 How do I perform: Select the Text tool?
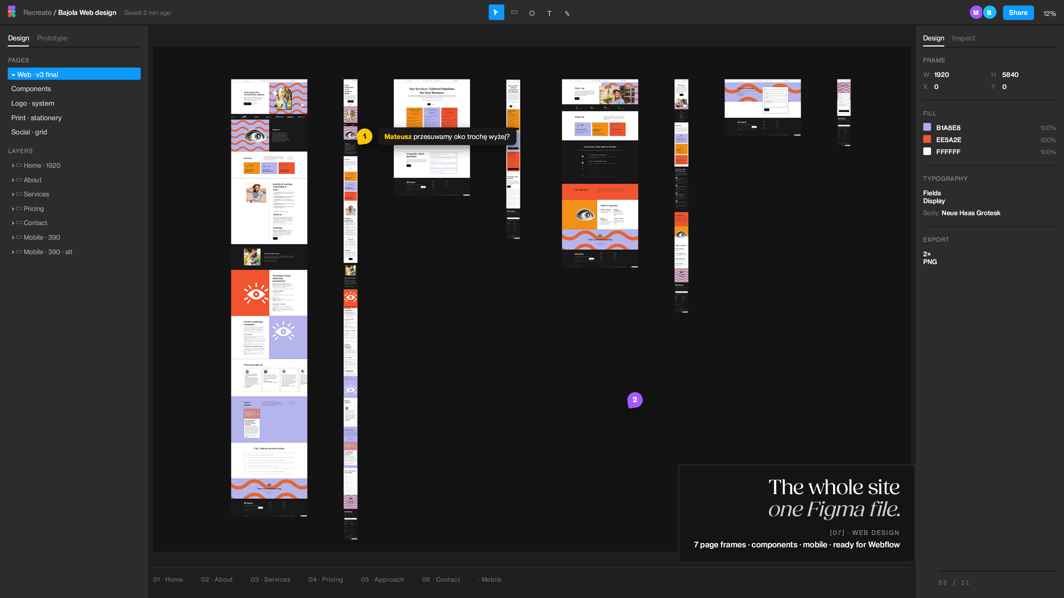[549, 13]
